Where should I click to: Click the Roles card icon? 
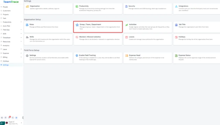pos(27,25)
